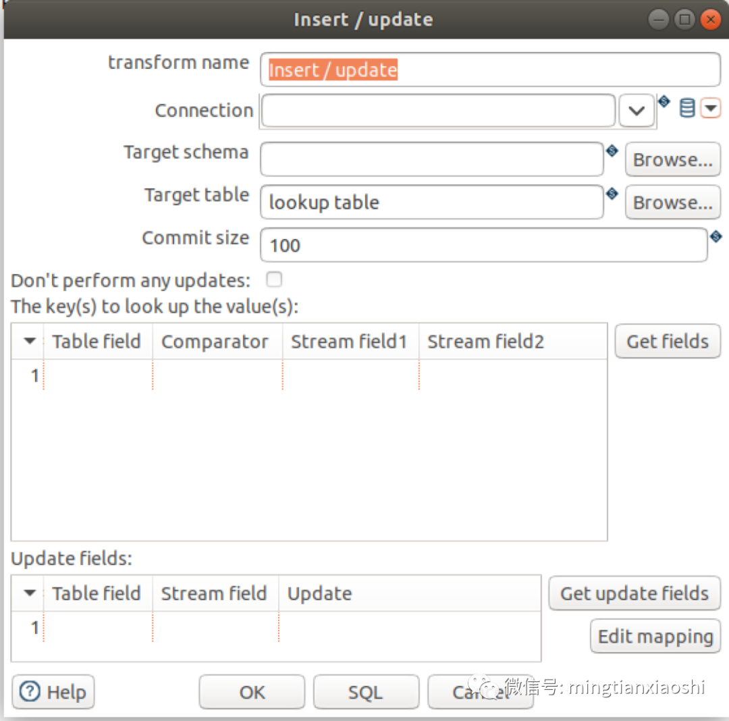Open the Edit mapping dialog

point(655,637)
